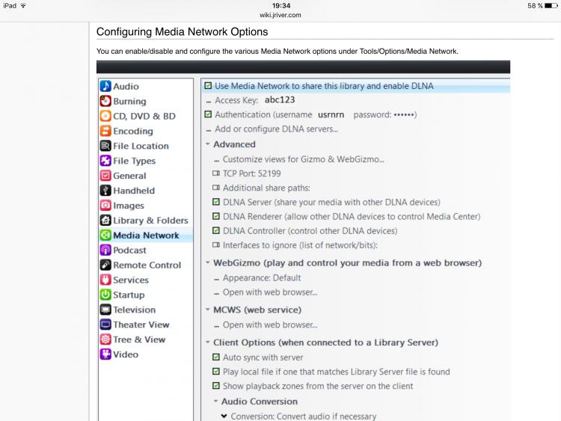Toggle DLNA Controller checkbox
Image resolution: width=561 pixels, height=421 pixels.
coord(215,231)
